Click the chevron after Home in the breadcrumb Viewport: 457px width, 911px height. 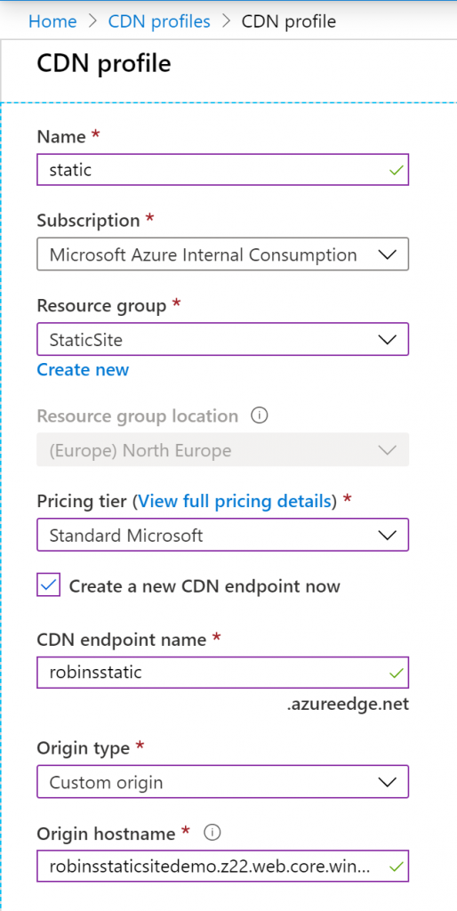92,21
